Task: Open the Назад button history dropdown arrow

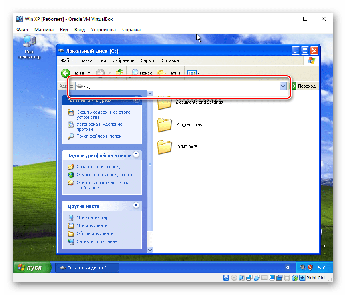Action: 89,73
